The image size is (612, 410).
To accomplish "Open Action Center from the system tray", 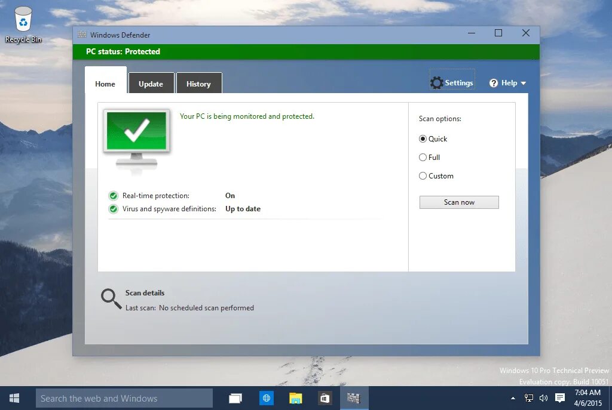I will pyautogui.click(x=559, y=397).
